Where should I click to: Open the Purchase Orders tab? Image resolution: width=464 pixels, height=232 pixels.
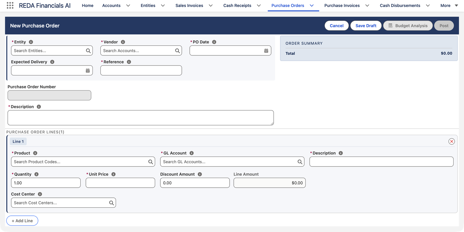(288, 6)
